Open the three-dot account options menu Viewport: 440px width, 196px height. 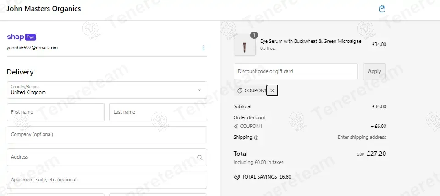tap(203, 48)
